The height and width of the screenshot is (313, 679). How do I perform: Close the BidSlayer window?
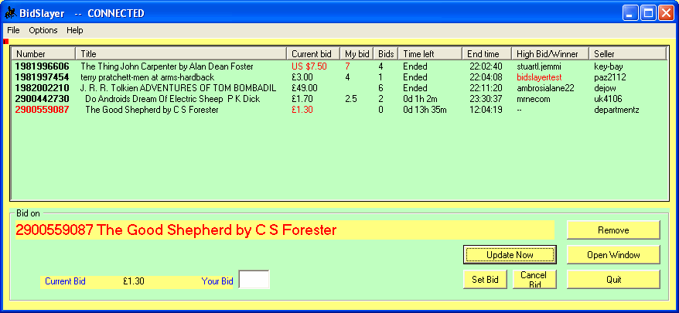(666, 13)
